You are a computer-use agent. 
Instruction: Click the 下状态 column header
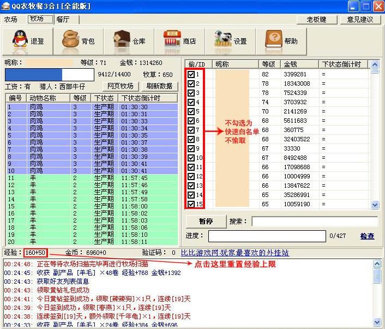pos(104,98)
